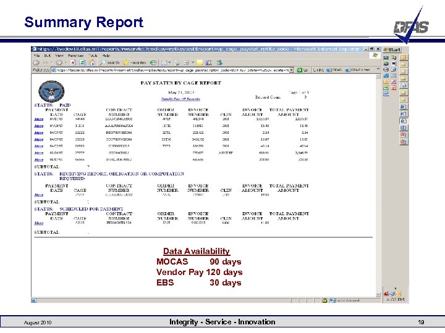Click the gray printer taskbar button
The height and width of the screenshot is (333, 445).
point(403,86)
